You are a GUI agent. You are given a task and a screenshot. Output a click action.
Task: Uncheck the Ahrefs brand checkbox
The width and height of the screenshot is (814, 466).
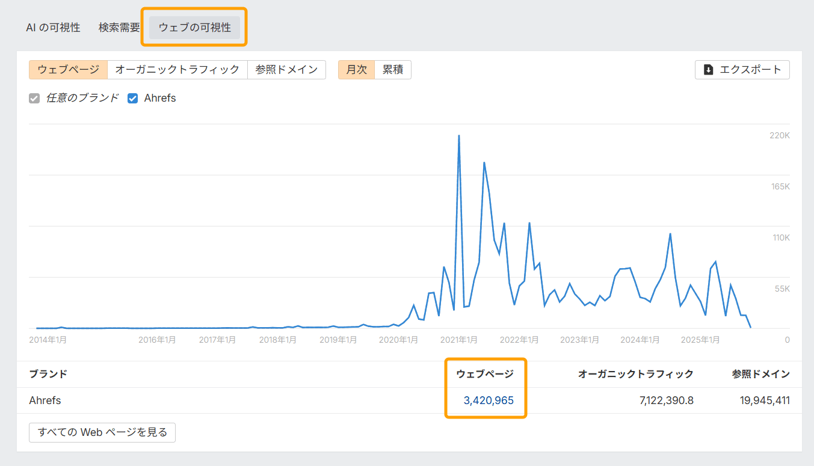point(132,98)
